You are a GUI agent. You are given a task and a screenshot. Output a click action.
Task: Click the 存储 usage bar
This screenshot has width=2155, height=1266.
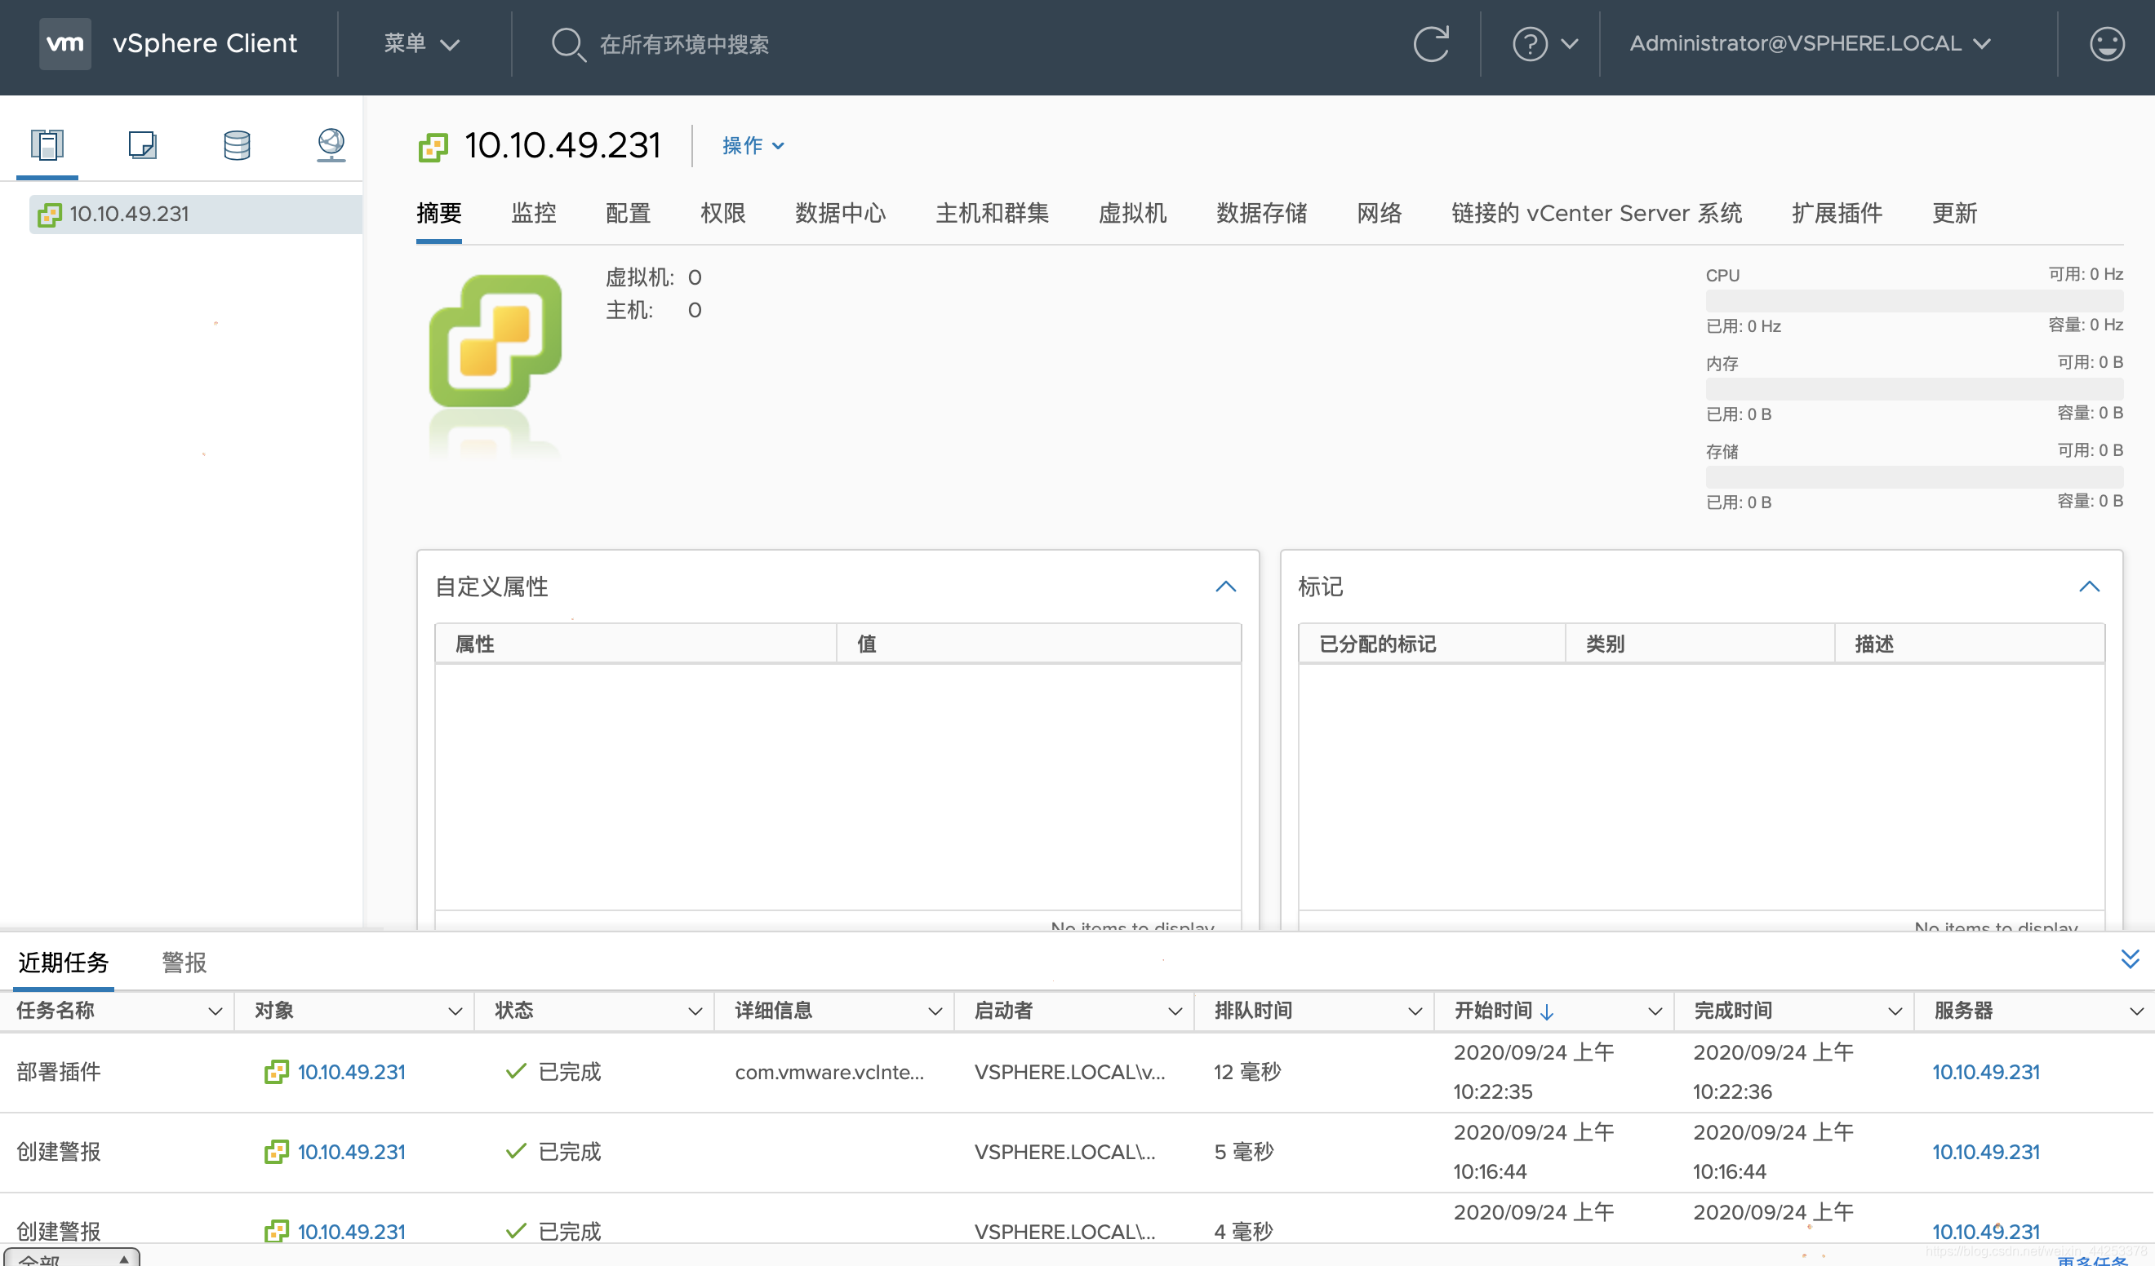coord(1914,477)
